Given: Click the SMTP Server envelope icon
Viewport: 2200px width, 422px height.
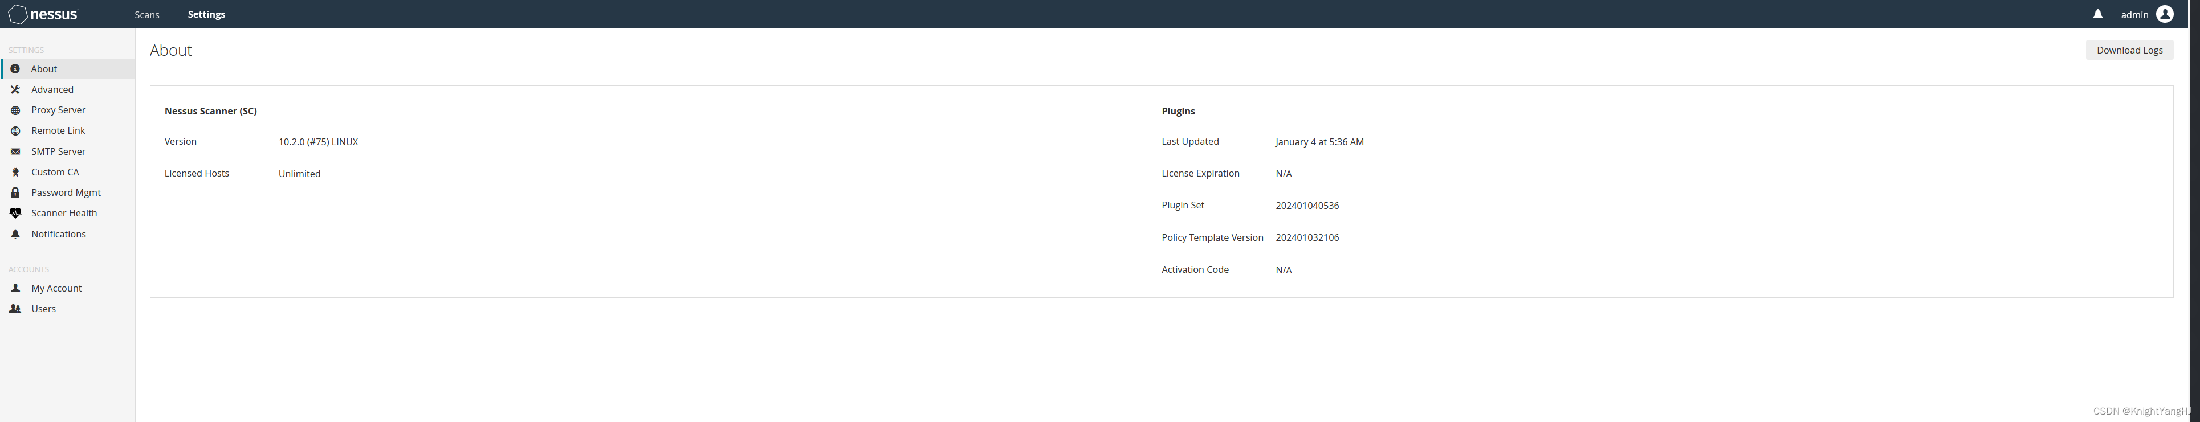Looking at the screenshot, I should pyautogui.click(x=15, y=151).
